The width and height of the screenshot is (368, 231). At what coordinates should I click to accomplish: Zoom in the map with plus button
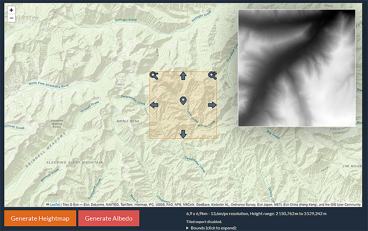point(11,10)
